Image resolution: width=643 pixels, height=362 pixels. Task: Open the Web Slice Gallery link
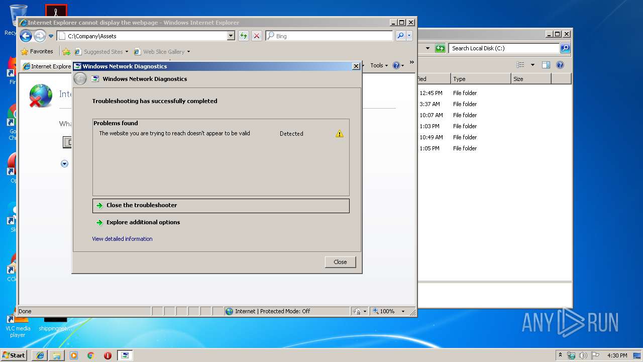[159, 51]
